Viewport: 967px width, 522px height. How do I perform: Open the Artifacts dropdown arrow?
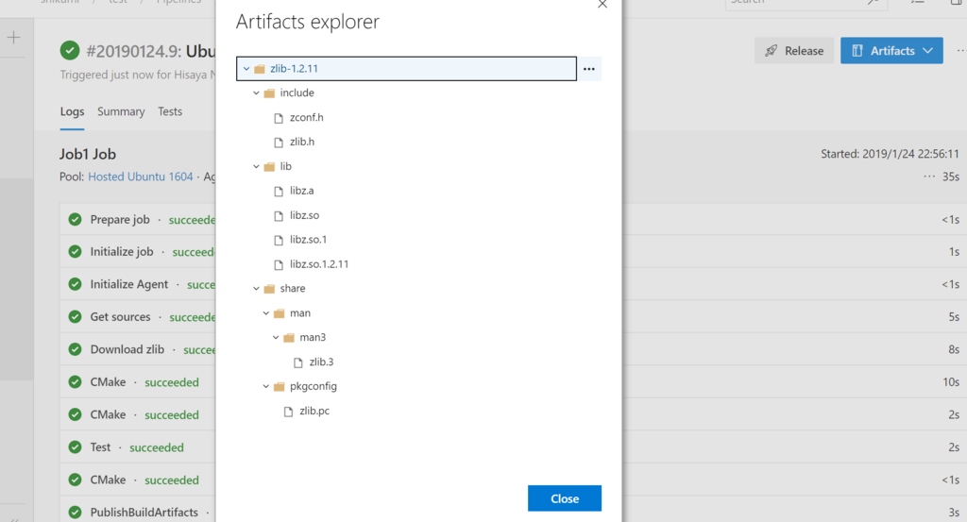coord(928,51)
